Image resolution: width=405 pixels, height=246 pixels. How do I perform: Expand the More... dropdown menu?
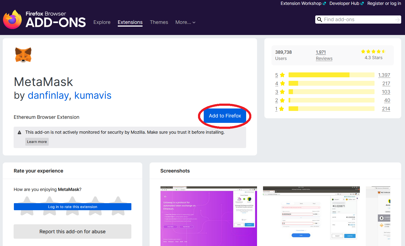185,22
